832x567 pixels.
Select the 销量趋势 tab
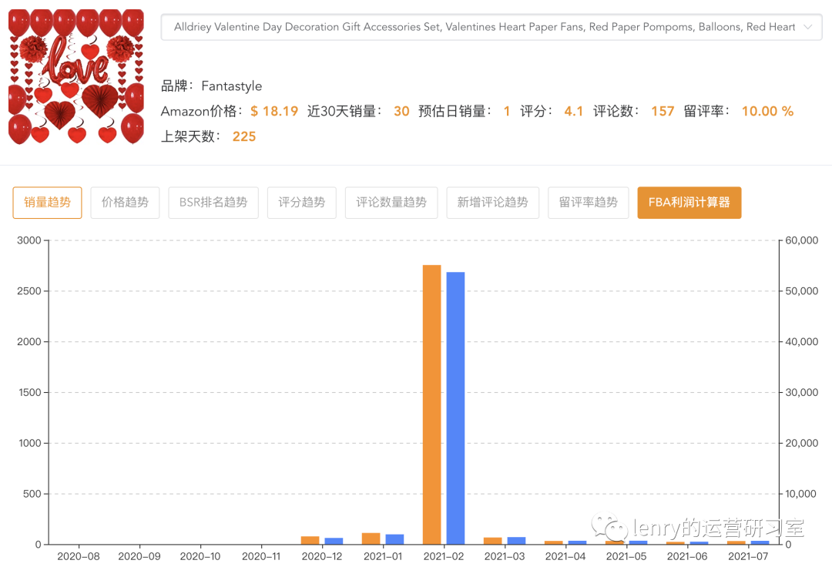click(47, 202)
